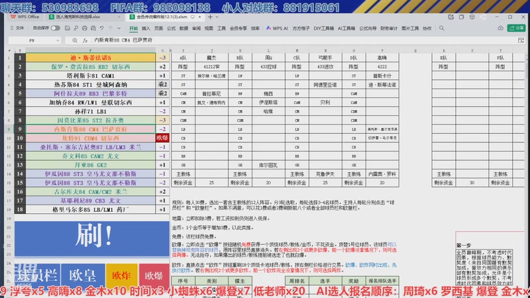Click the blue 欧皇 button
This screenshot has height=298, width=530.
click(83, 275)
